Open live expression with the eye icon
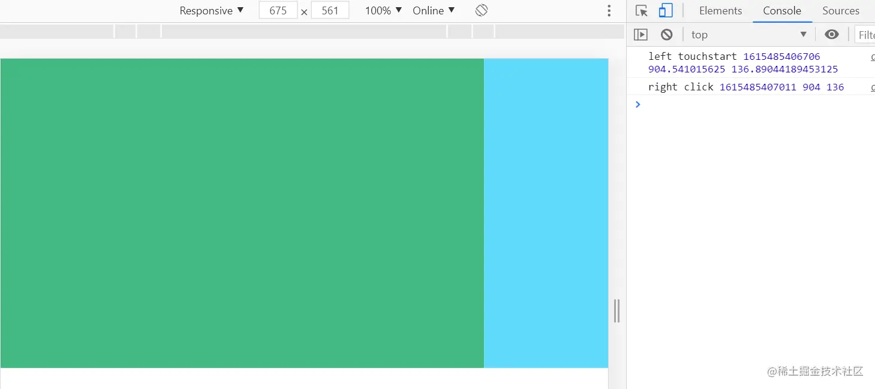This screenshot has width=875, height=389. [x=832, y=35]
